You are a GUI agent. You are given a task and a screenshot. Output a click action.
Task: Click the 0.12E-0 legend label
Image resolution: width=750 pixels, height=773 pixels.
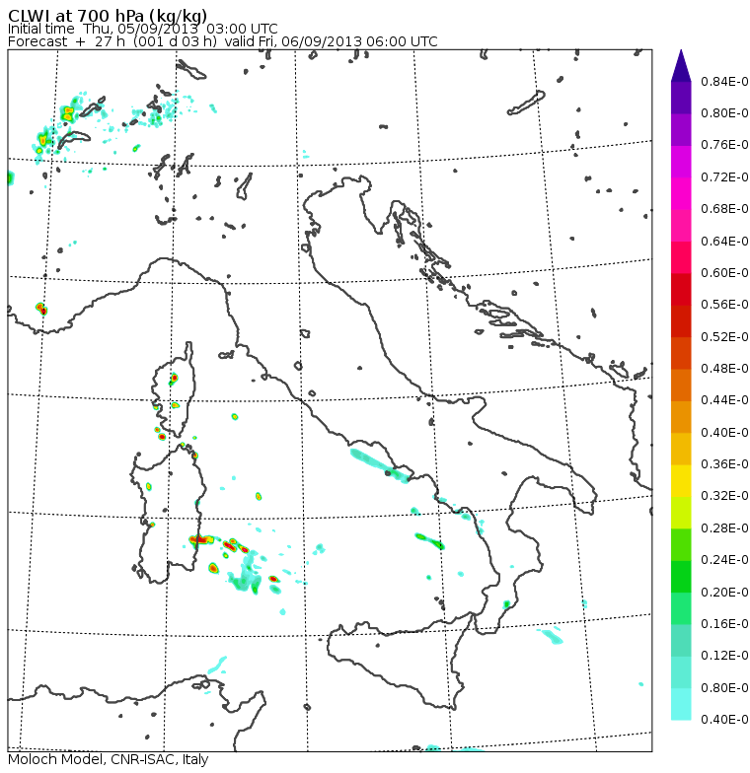tap(724, 656)
